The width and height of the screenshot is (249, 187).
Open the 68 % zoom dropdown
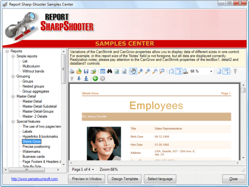(211, 72)
